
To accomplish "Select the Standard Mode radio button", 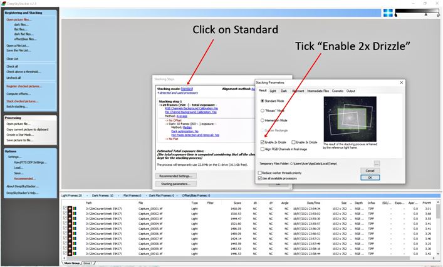I will 263,101.
